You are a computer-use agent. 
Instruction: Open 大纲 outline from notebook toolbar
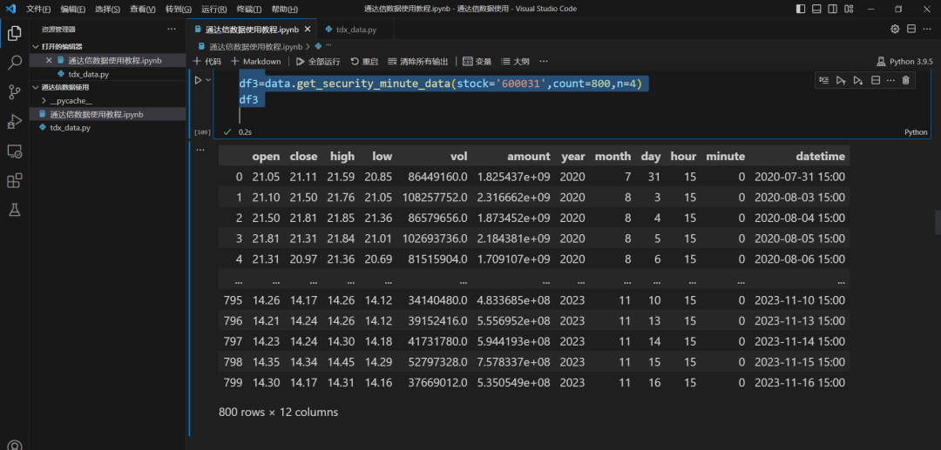[x=515, y=61]
